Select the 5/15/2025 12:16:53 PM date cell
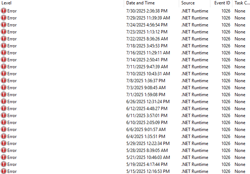This screenshot has height=174, width=250. point(148,171)
